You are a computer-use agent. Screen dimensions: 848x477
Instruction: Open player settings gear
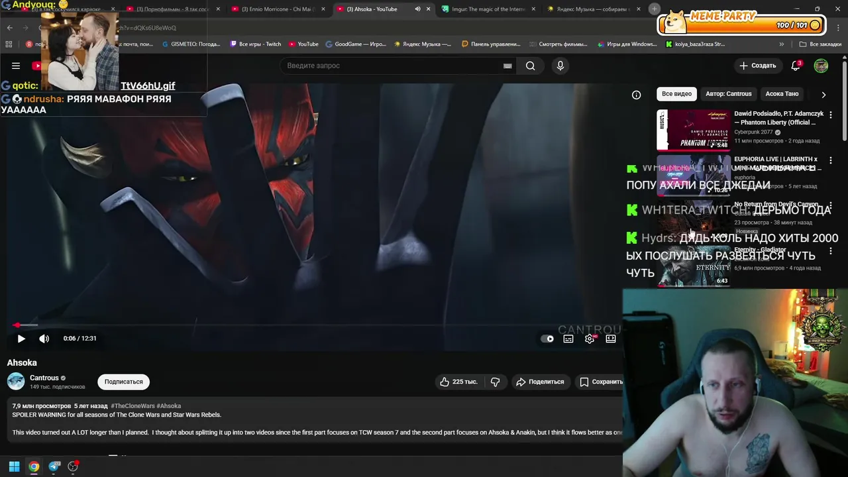tap(590, 339)
